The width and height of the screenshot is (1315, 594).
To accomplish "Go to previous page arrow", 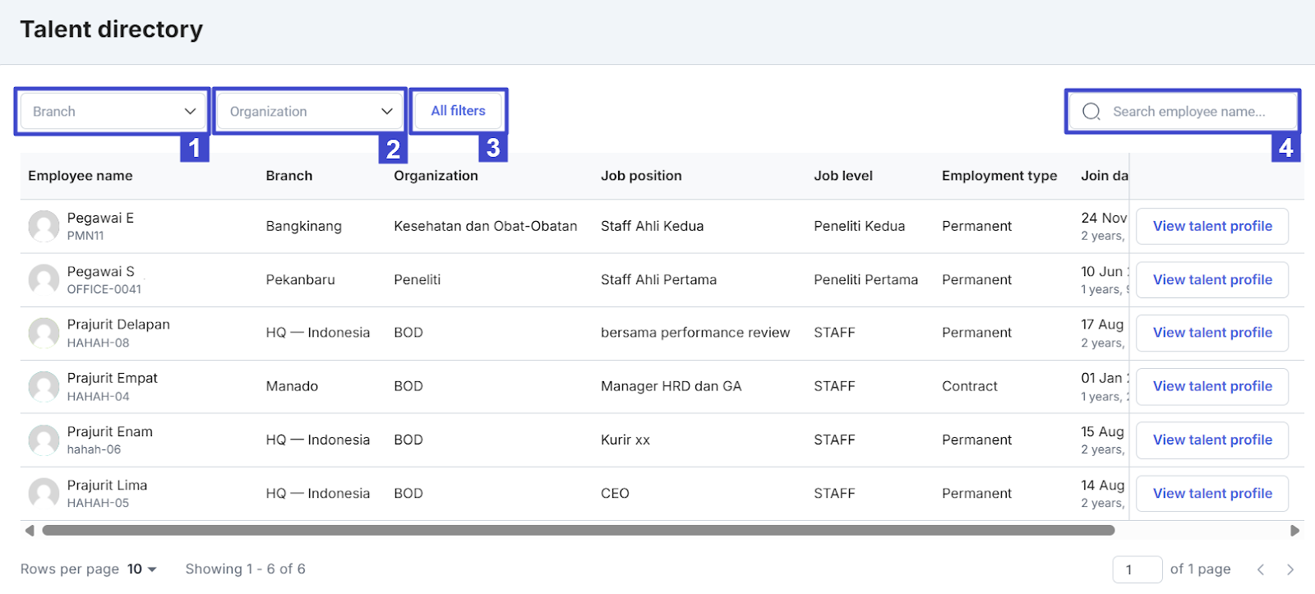I will [x=1261, y=569].
